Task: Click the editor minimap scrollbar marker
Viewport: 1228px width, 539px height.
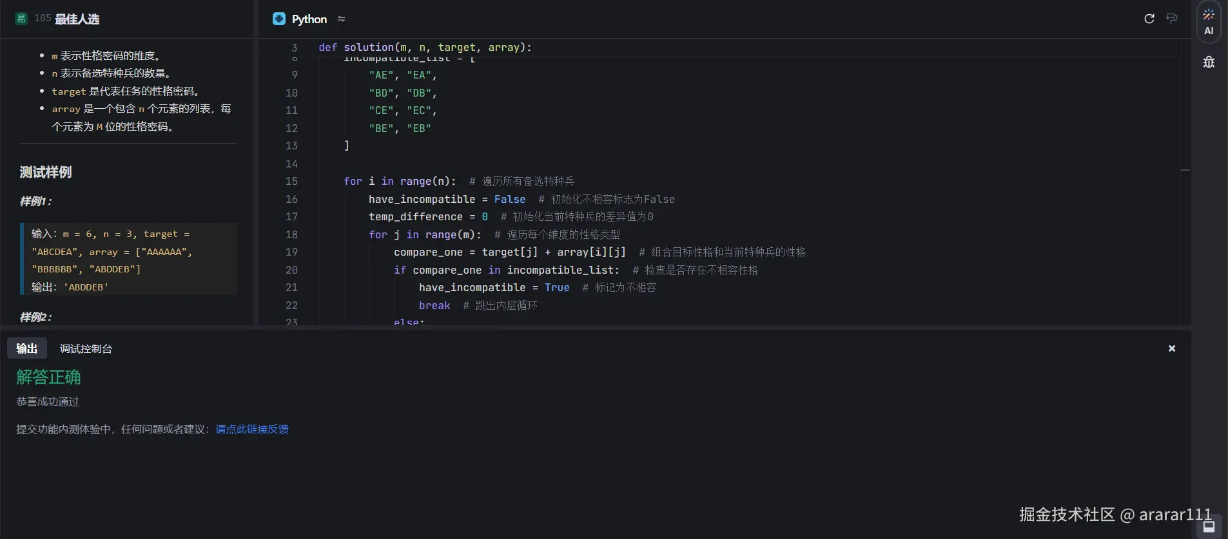Action: (x=1185, y=170)
